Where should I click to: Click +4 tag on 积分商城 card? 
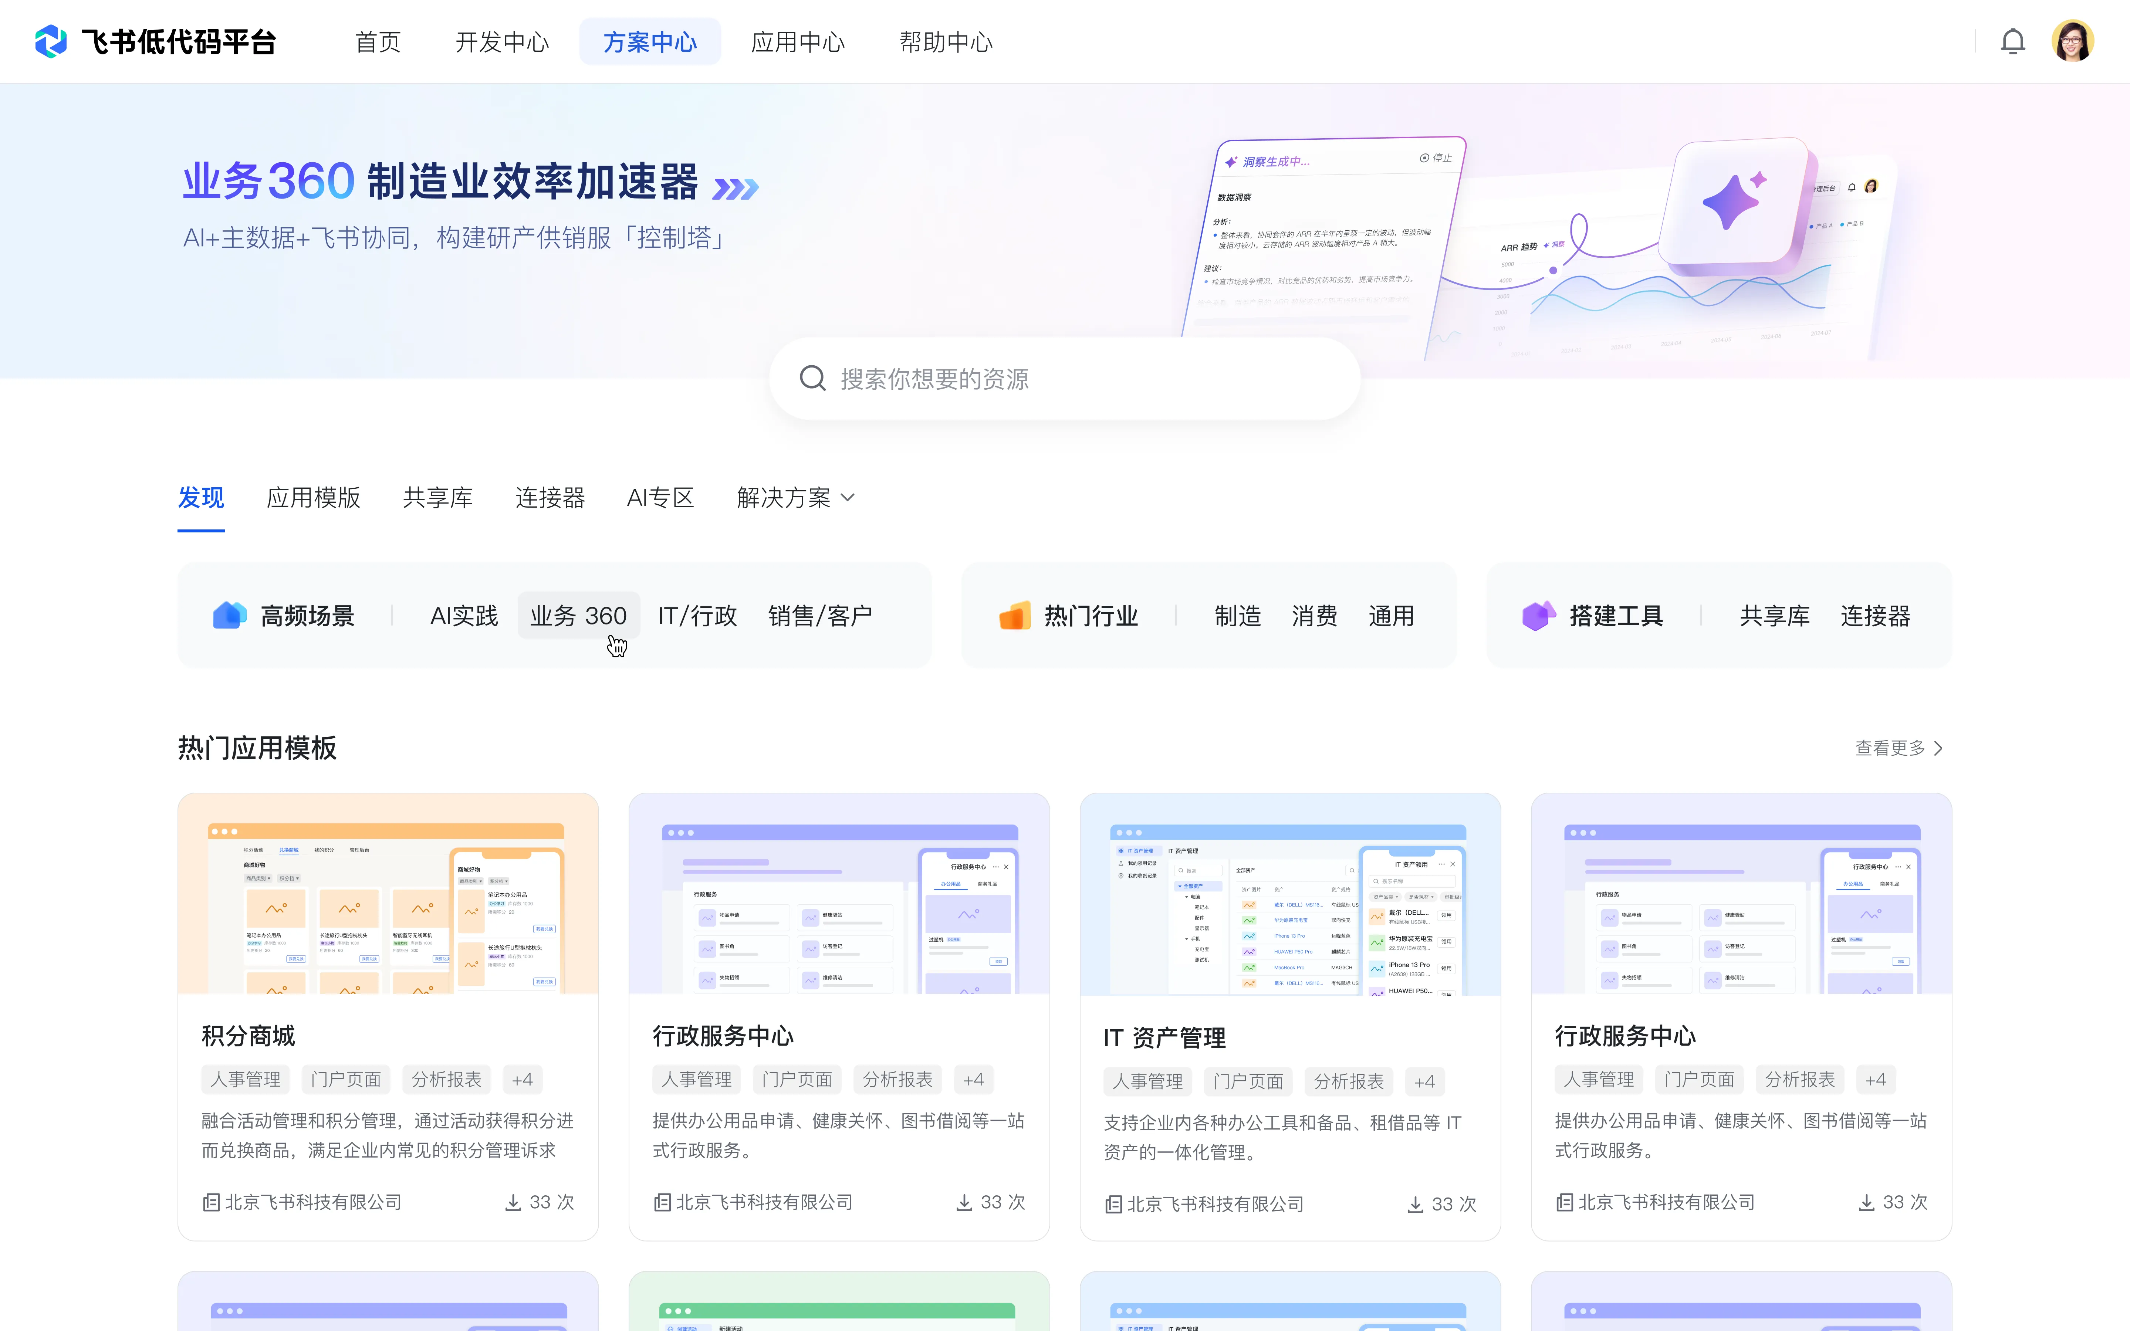(x=523, y=1079)
